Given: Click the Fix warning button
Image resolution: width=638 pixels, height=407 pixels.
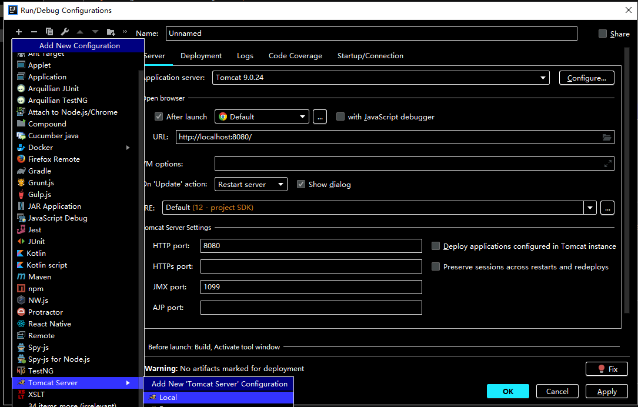Looking at the screenshot, I should pyautogui.click(x=607, y=369).
